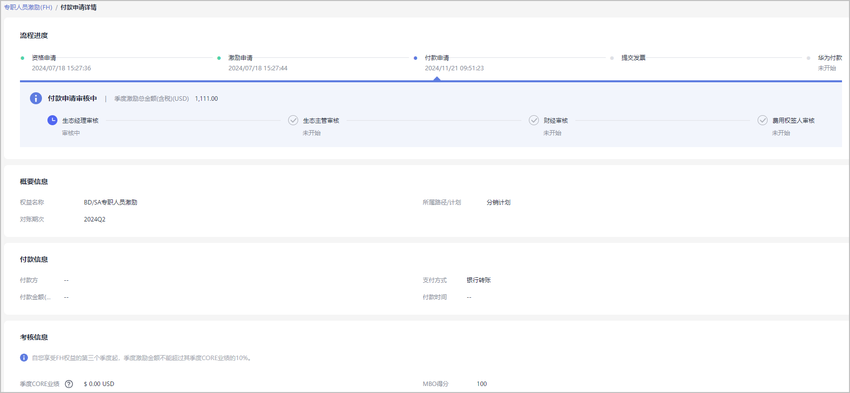This screenshot has width=850, height=393.
Task: Click the 银行转账 payment method value
Action: click(478, 280)
